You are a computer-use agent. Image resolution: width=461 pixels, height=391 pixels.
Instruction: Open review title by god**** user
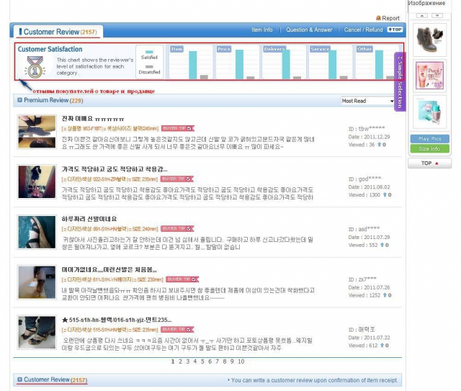115,169
